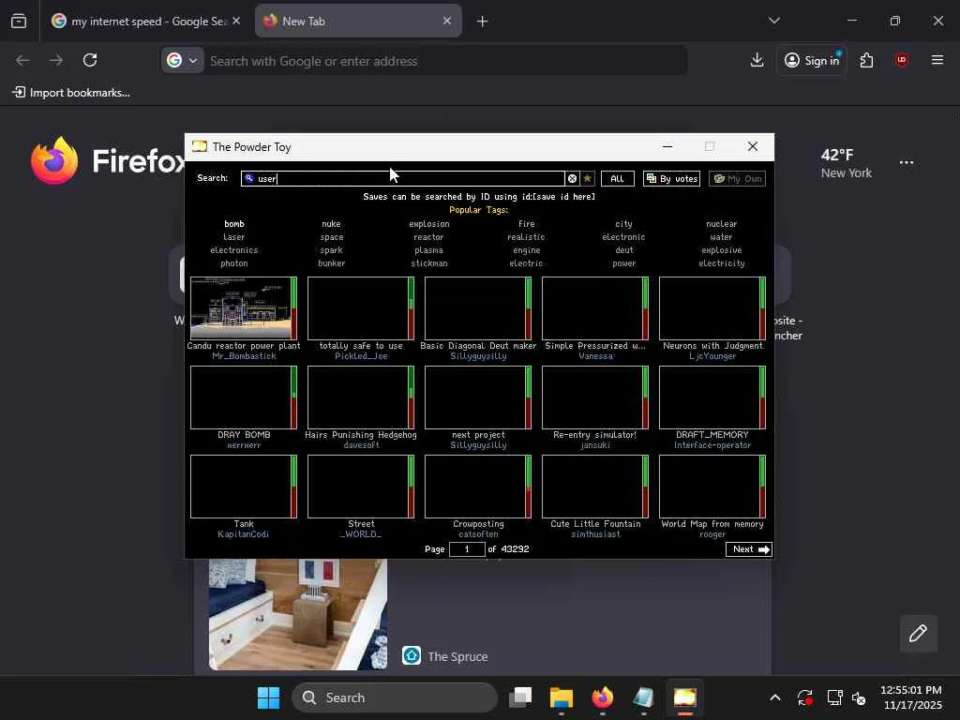Image resolution: width=960 pixels, height=720 pixels.
Task: Open the Re-entry simulator! save
Action: pyautogui.click(x=595, y=397)
